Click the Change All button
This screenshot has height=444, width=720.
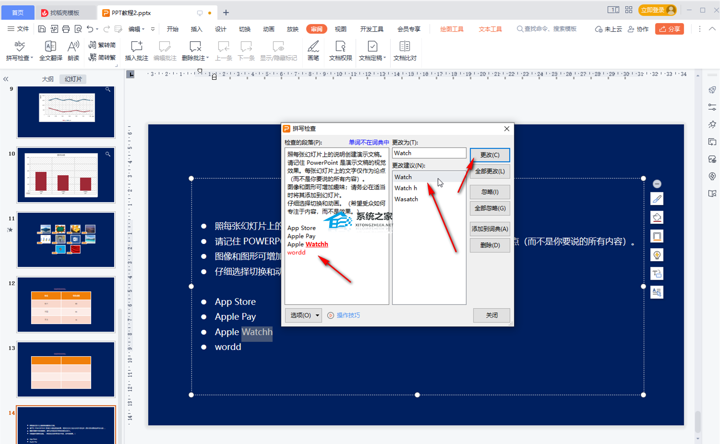[x=490, y=171]
